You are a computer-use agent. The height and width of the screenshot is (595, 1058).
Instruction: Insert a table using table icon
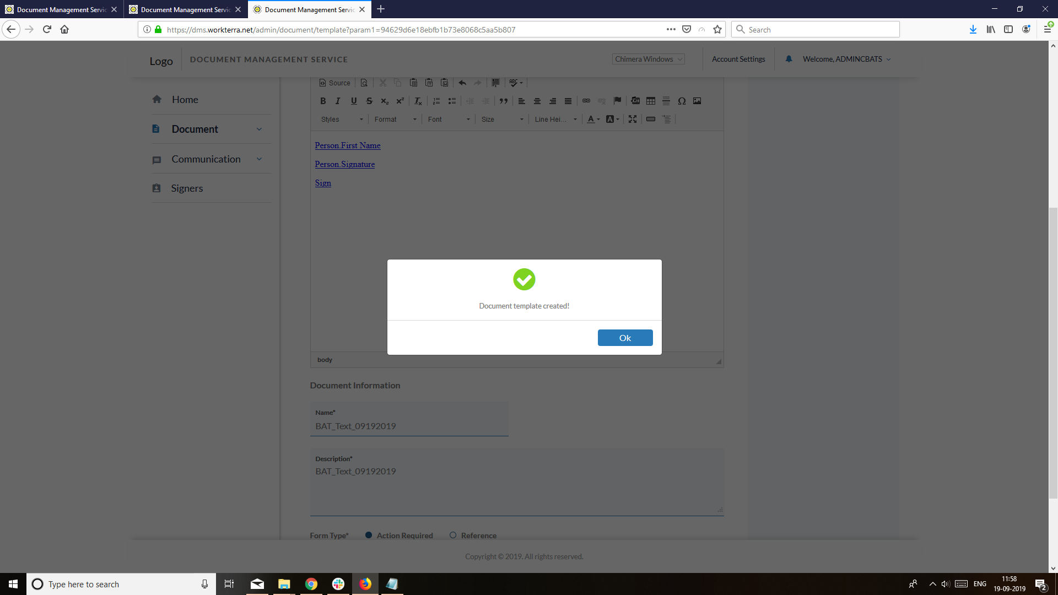(651, 101)
